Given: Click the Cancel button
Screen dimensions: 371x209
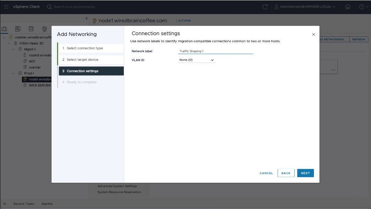Looking at the screenshot, I should click(266, 173).
